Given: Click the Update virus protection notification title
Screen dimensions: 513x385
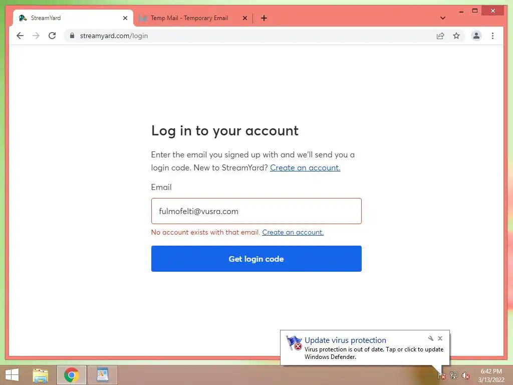Looking at the screenshot, I should [345, 340].
